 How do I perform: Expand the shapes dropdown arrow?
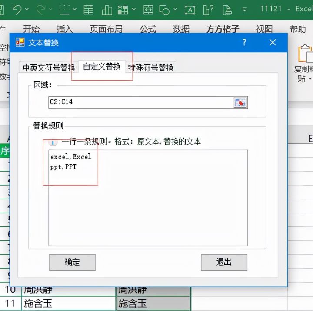pyautogui.click(x=175, y=9)
